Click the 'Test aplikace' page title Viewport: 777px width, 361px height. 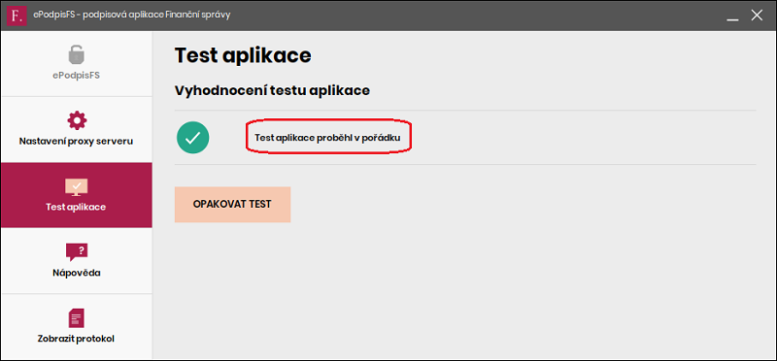pos(243,55)
